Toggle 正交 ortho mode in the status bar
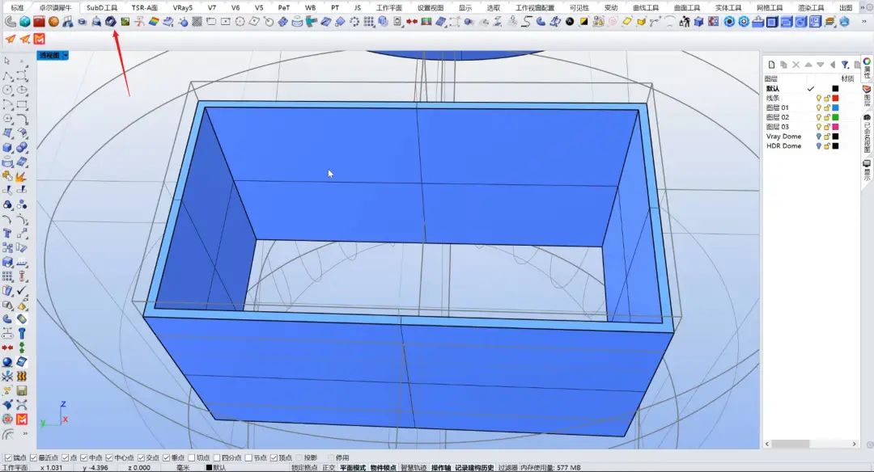 coord(329,467)
